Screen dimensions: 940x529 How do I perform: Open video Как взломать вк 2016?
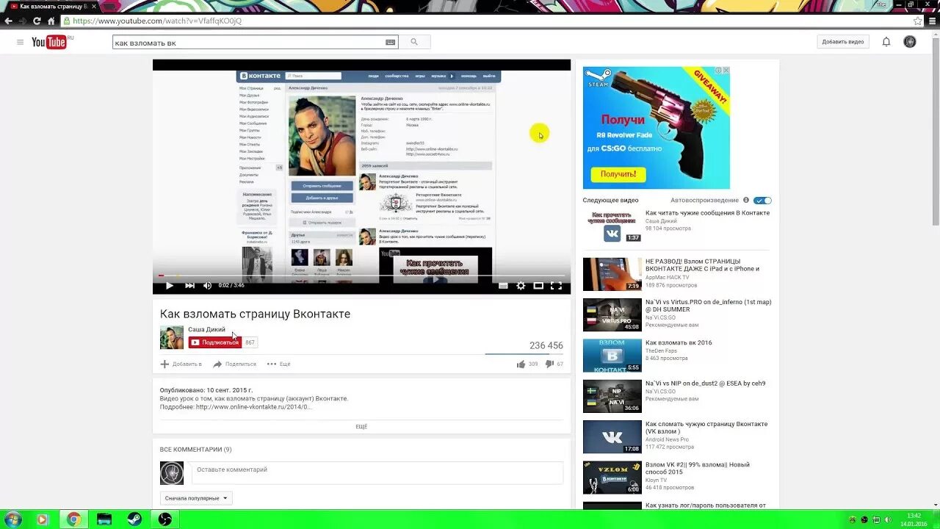click(x=679, y=342)
